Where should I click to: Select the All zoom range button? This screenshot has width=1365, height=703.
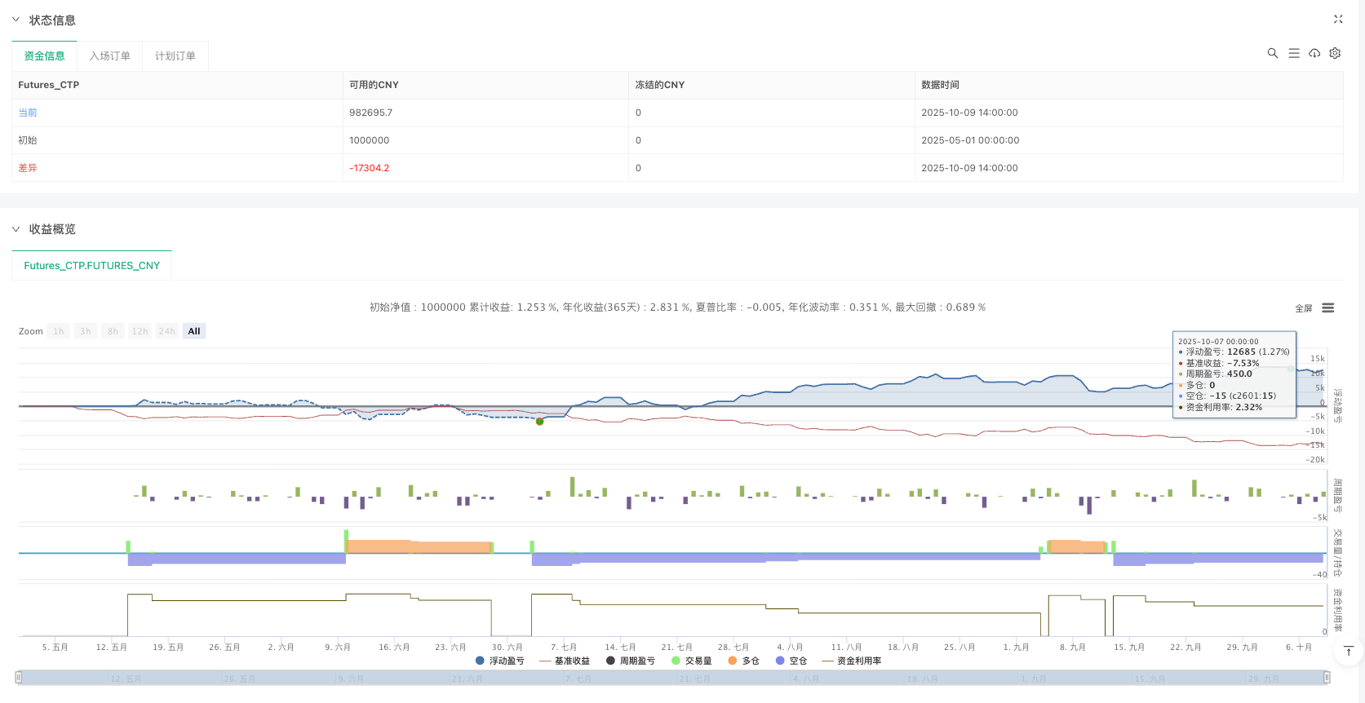(x=193, y=331)
